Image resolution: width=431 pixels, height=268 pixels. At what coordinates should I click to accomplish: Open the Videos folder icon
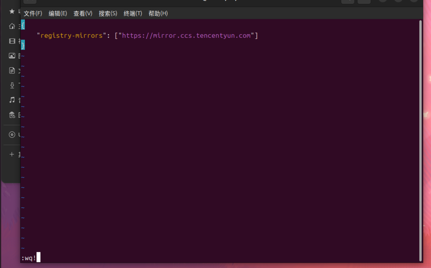pos(12,41)
